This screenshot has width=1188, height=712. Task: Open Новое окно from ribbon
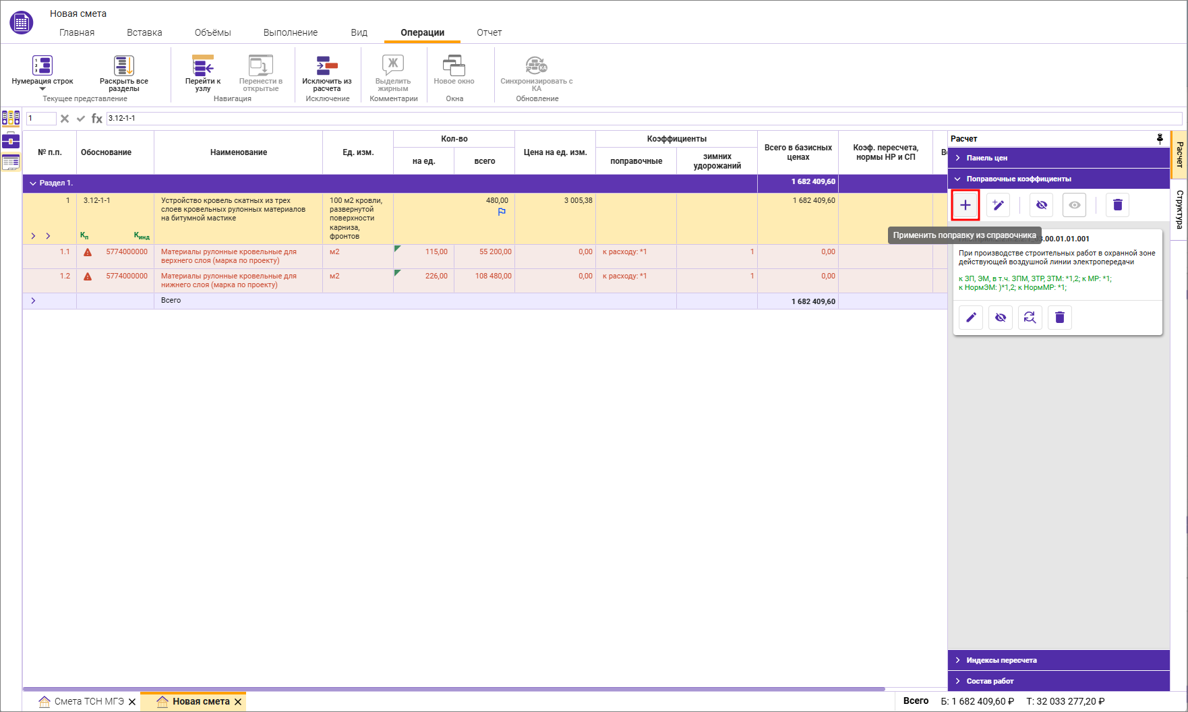[454, 66]
